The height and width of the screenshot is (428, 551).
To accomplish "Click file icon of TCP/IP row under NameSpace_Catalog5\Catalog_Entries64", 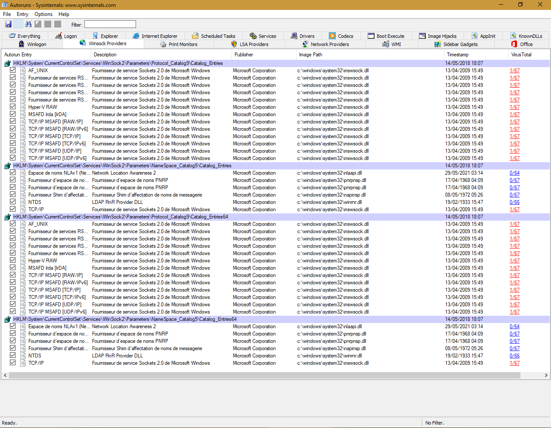I will point(23,363).
